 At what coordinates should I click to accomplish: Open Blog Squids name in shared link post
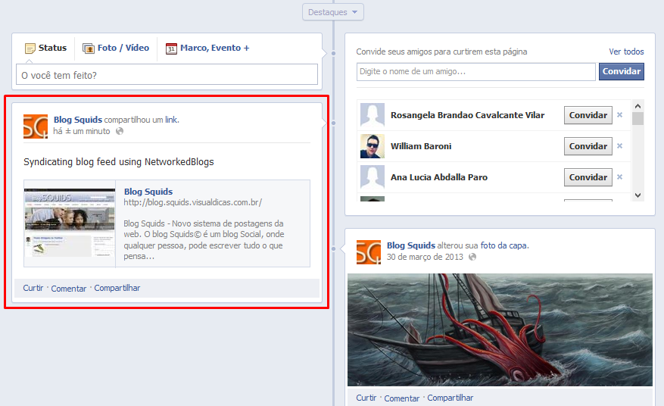click(78, 120)
